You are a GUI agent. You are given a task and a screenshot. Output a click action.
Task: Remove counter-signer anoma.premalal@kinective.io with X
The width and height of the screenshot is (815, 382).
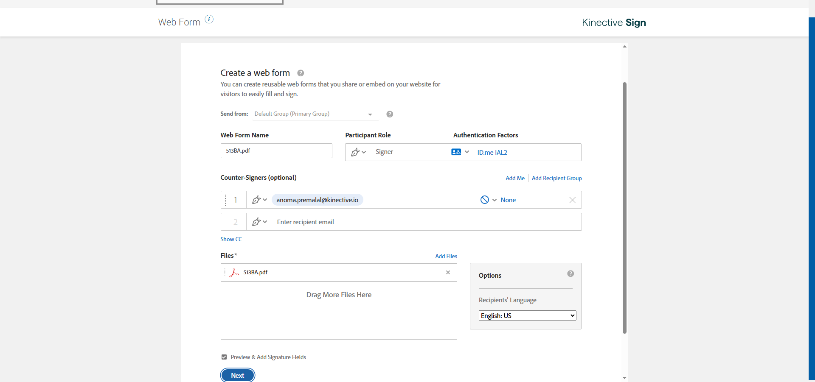pos(572,200)
